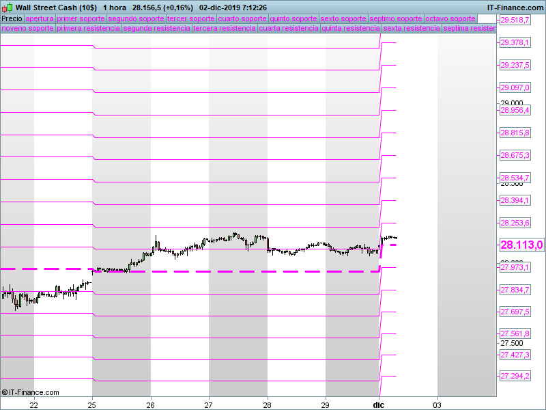
Task: Click the 28.534,7 price label
Action: (x=515, y=178)
